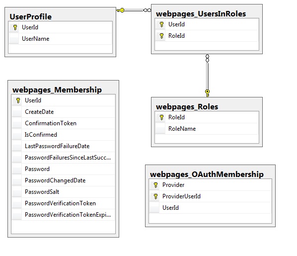
Task: Click the key icon next to Provider column
Action: (x=155, y=185)
